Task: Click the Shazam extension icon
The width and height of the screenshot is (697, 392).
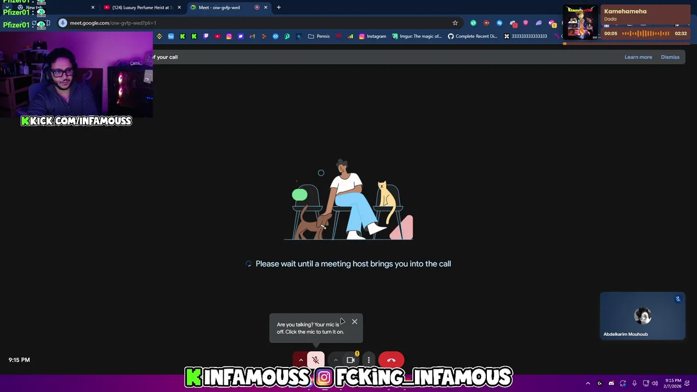Action: pos(499,23)
